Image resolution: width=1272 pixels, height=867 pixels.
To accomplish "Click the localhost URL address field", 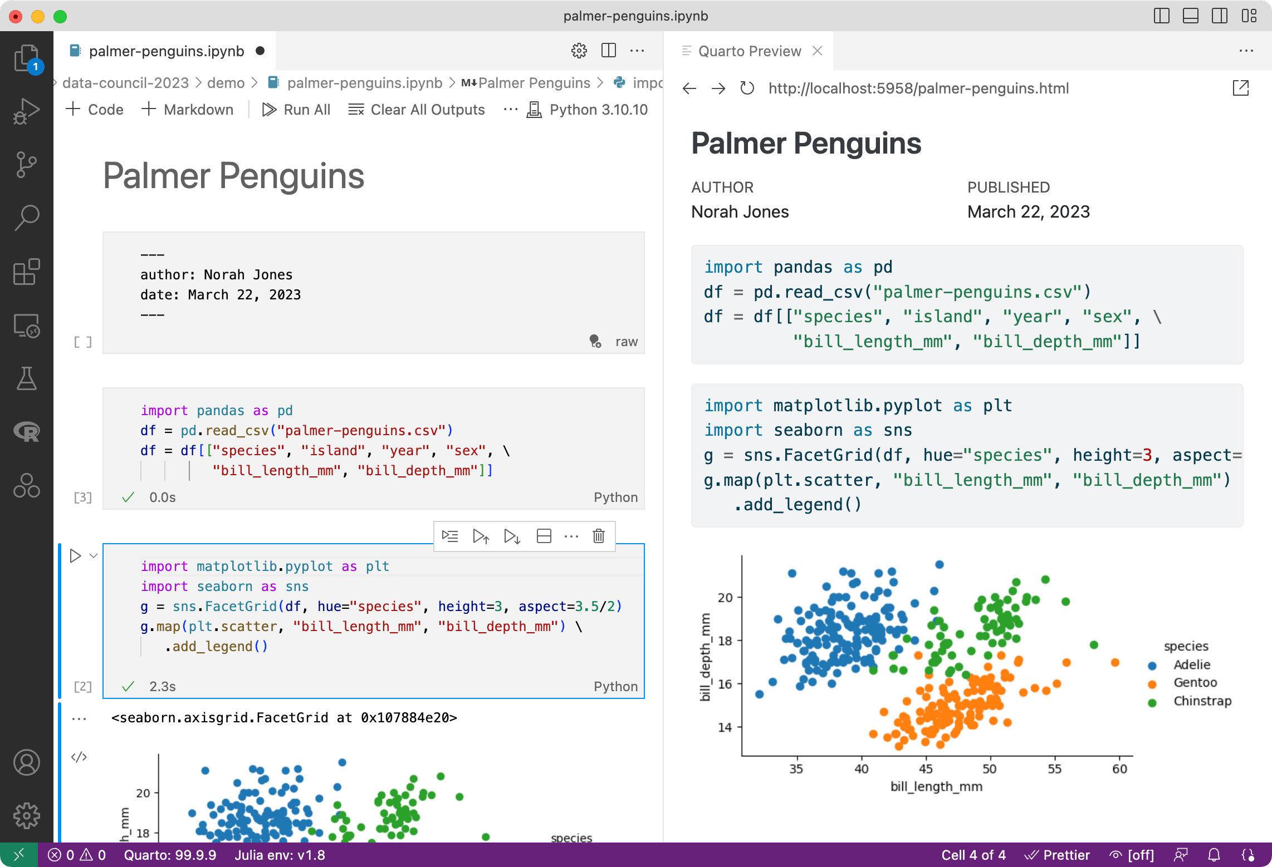I will 918,88.
